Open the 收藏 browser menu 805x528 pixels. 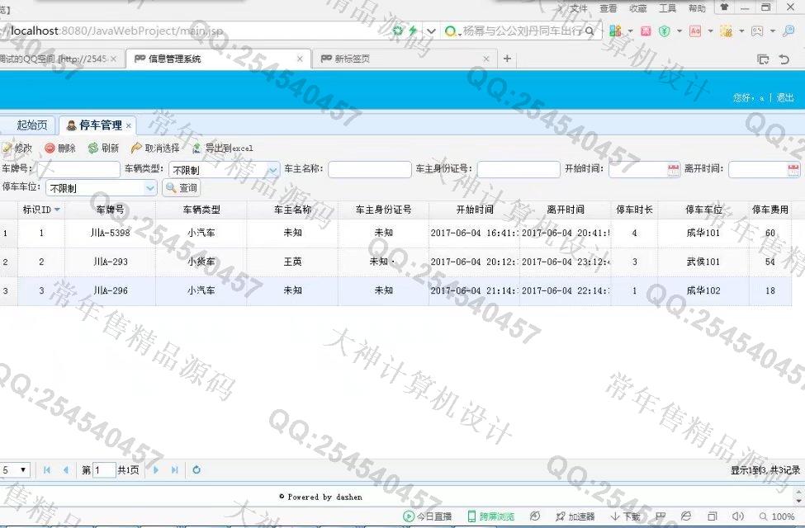pyautogui.click(x=638, y=8)
